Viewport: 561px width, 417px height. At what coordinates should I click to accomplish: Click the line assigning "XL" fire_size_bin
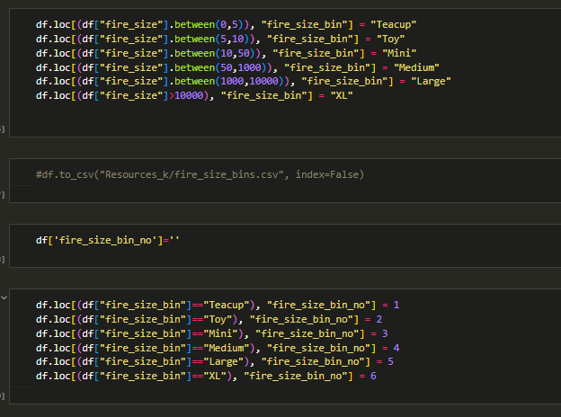(x=194, y=95)
